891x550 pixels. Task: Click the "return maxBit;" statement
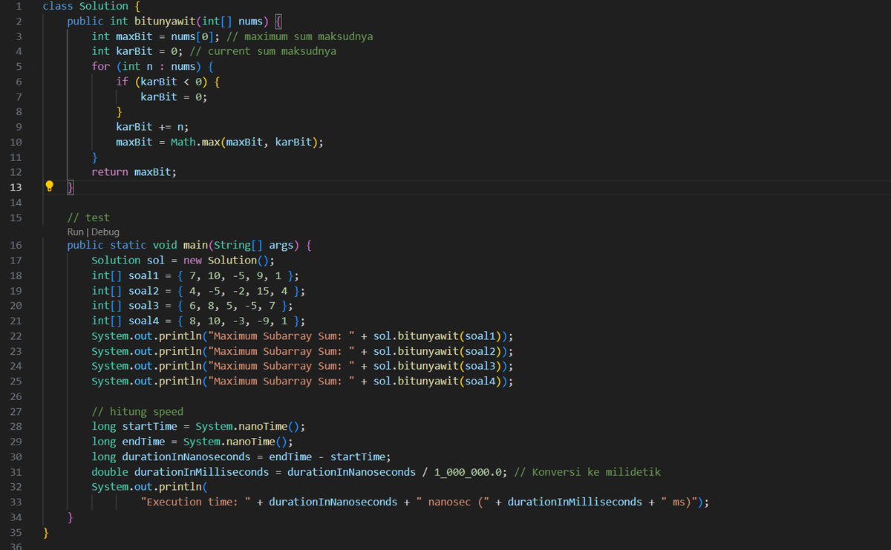pos(134,171)
